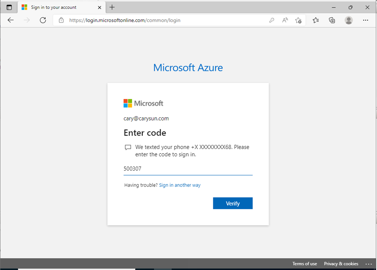Click the Enter code heading
The width and height of the screenshot is (377, 270).
(x=145, y=133)
